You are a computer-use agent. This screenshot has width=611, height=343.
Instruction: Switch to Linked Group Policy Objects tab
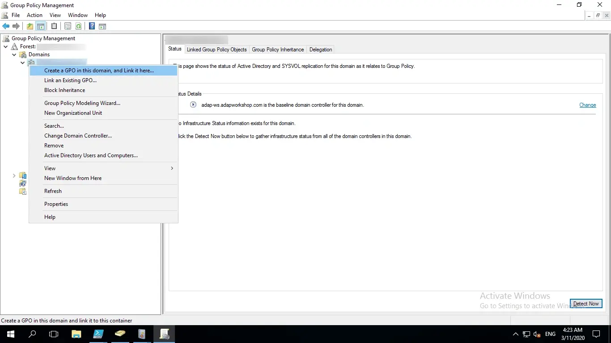tap(216, 50)
